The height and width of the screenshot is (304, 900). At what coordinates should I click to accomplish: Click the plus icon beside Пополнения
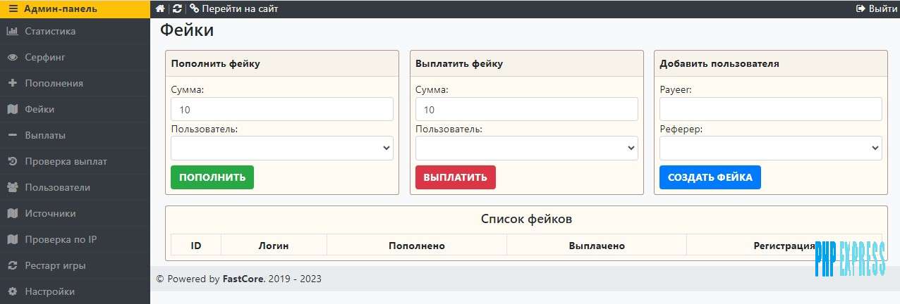point(12,83)
